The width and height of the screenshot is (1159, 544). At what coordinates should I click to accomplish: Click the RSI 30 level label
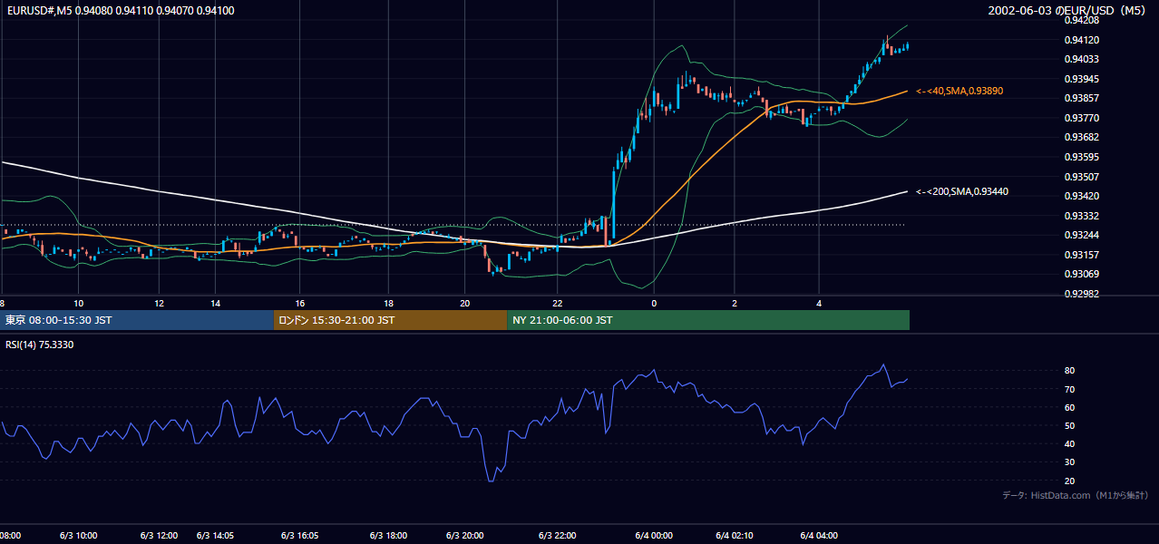1069,463
